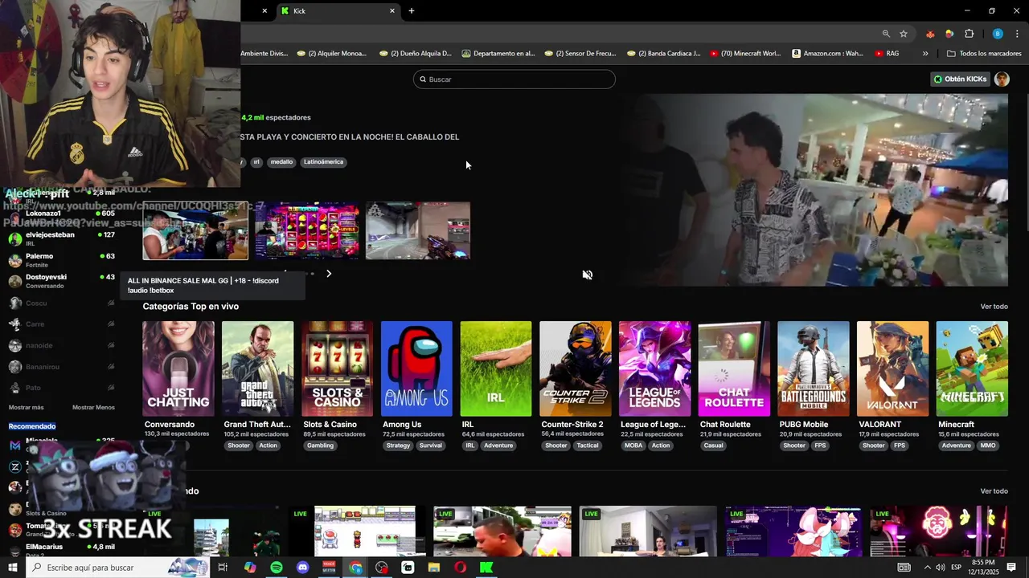Screen dimensions: 1029x578
Task: Open the colorful circles extension icon
Action: [949, 34]
